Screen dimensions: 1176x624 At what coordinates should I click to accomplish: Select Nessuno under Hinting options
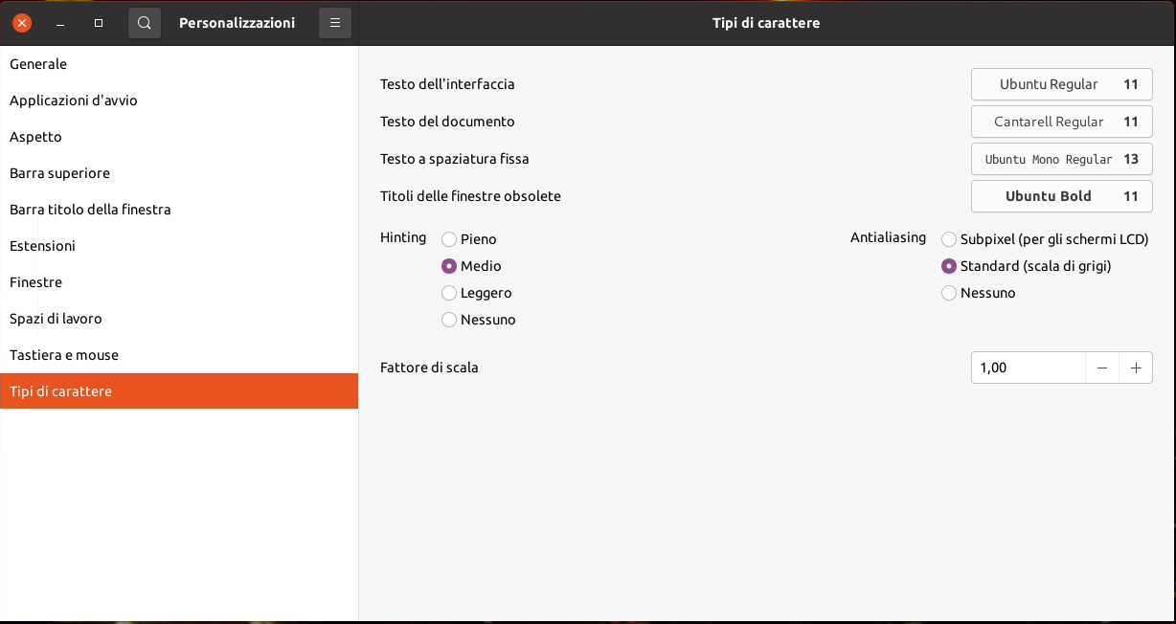tap(449, 320)
